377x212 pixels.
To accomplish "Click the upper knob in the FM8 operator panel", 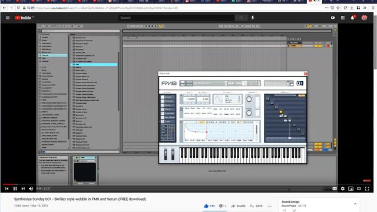I will 249,99.
